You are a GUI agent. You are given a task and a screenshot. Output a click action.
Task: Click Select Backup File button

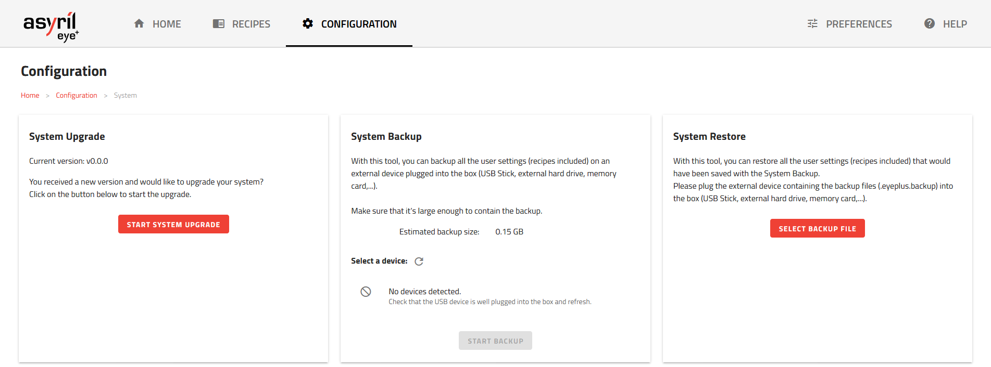(817, 228)
